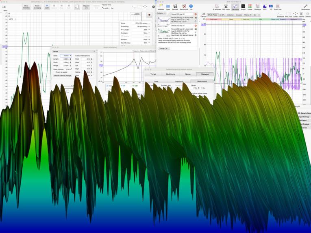Click the Save all disk icon

click(x=175, y=6)
